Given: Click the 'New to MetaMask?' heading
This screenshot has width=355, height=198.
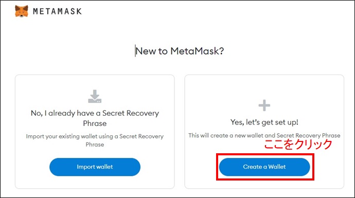Looking at the screenshot, I should pos(180,51).
